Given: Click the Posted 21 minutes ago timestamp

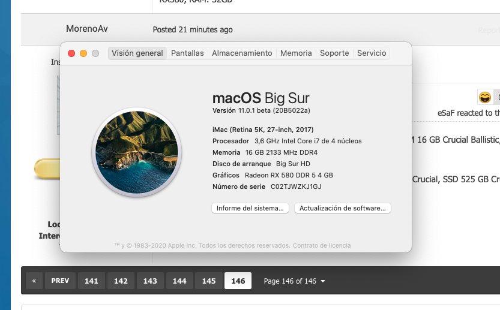Looking at the screenshot, I should coord(193,29).
